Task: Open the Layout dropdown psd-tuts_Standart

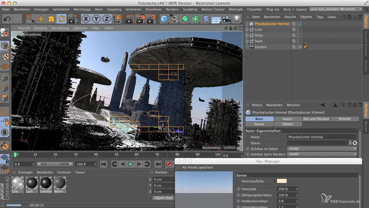Action: (x=336, y=9)
